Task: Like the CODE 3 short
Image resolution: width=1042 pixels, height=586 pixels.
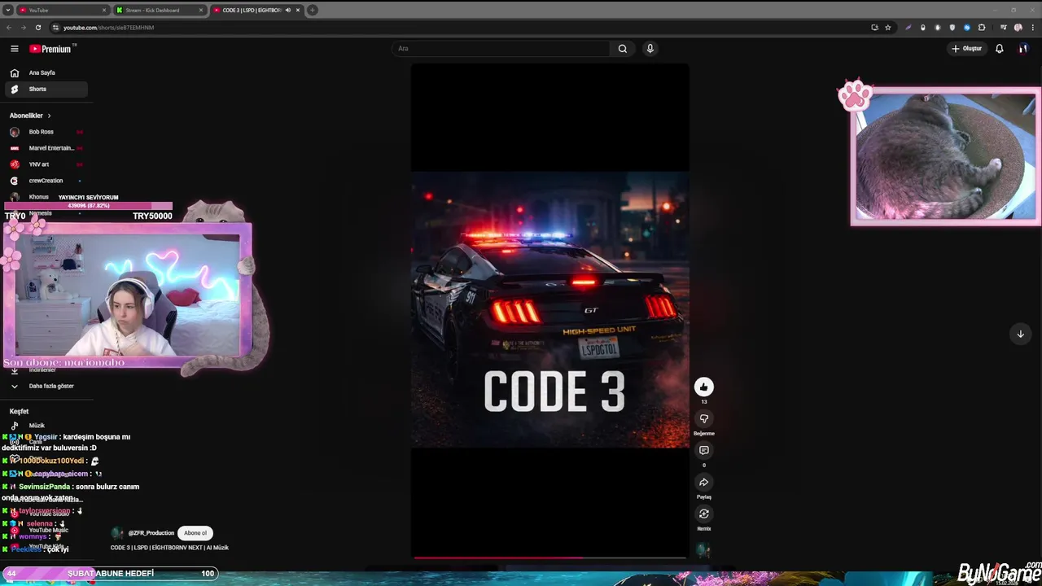Action: tap(704, 387)
